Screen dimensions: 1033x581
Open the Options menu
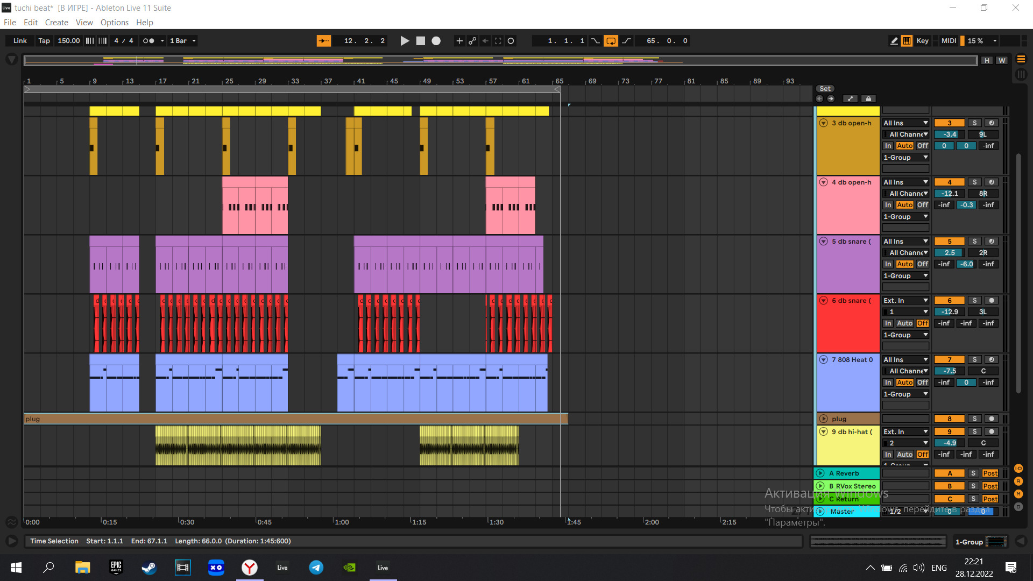click(x=115, y=23)
